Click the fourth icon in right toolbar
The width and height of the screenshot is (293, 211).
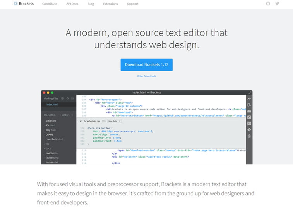249,117
